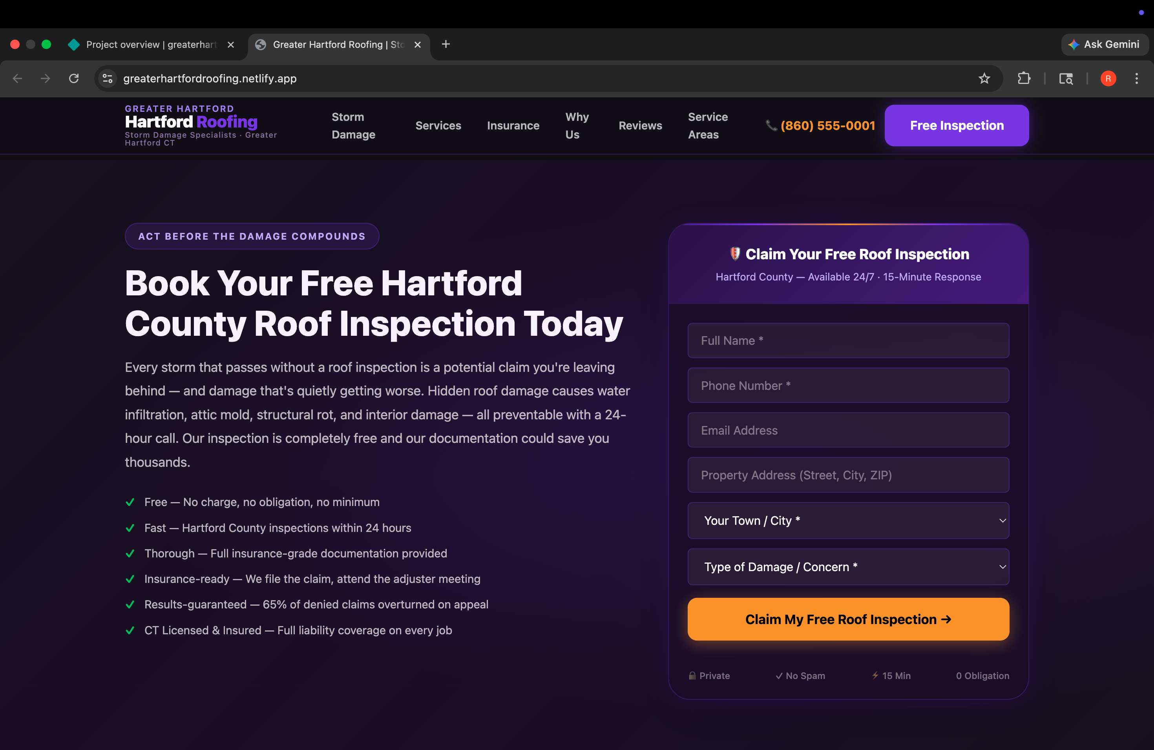Click the red macOS close window button

click(15, 45)
